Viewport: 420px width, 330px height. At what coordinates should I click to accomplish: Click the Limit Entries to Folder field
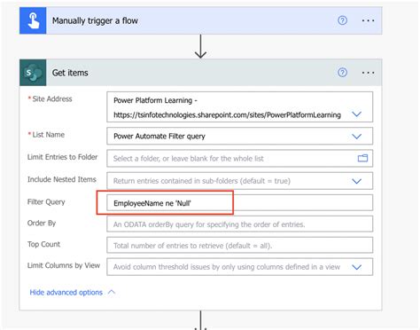pyautogui.click(x=239, y=158)
